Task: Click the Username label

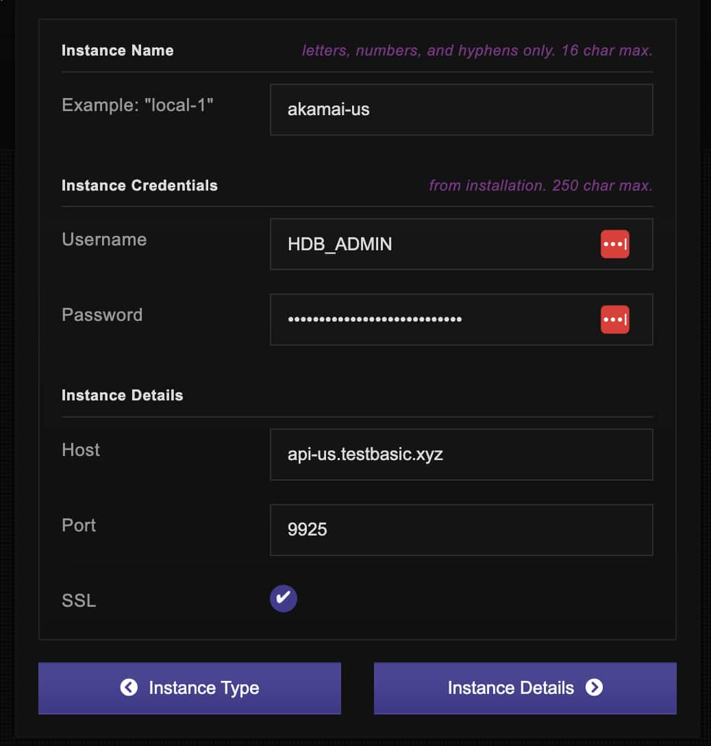Action: point(104,239)
